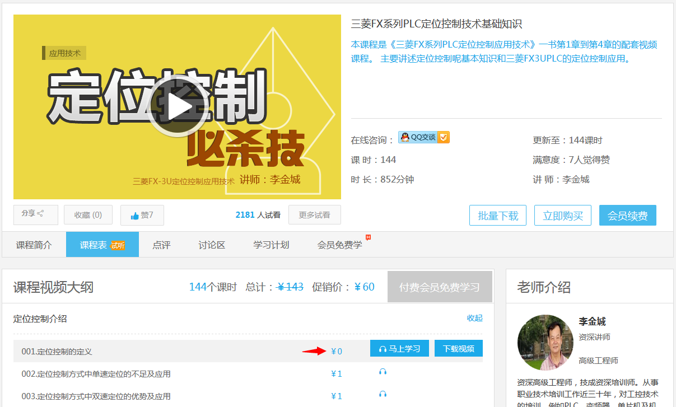676x407 pixels.
Task: Switch to 会员免费学 tab
Action: point(340,245)
